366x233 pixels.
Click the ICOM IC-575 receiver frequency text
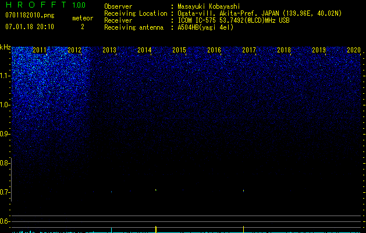pyautogui.click(x=233, y=20)
